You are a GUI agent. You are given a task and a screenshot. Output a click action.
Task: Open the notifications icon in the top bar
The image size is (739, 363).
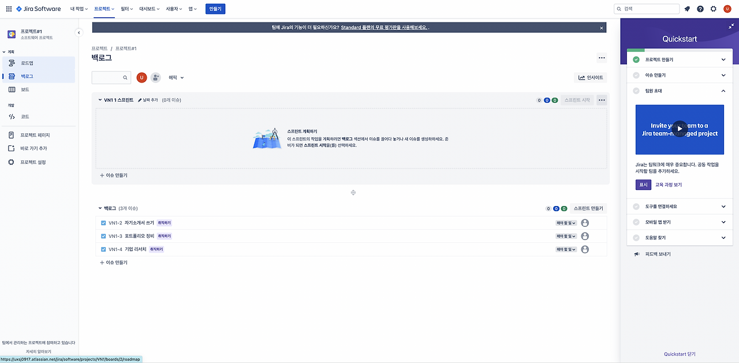point(687,9)
